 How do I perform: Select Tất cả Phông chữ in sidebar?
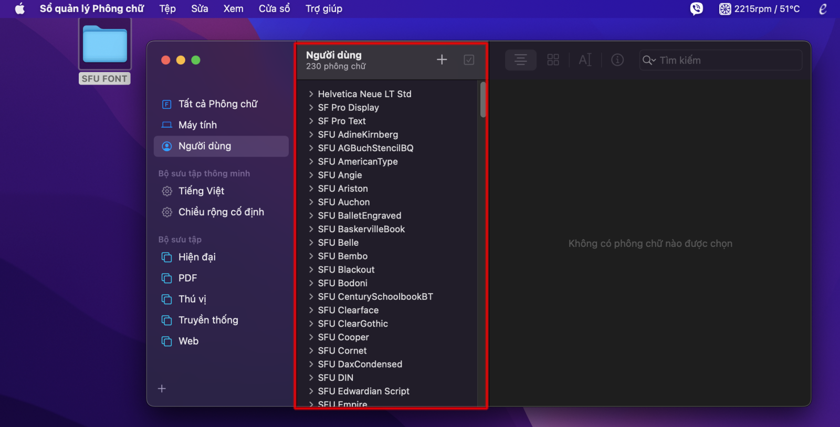221,104
